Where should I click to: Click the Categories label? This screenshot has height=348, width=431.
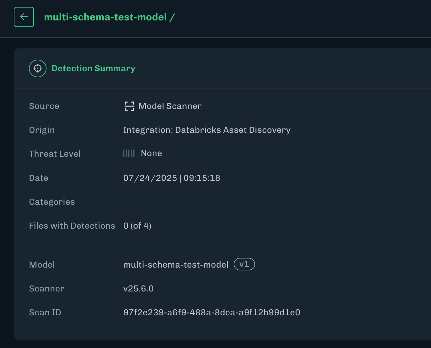(52, 202)
